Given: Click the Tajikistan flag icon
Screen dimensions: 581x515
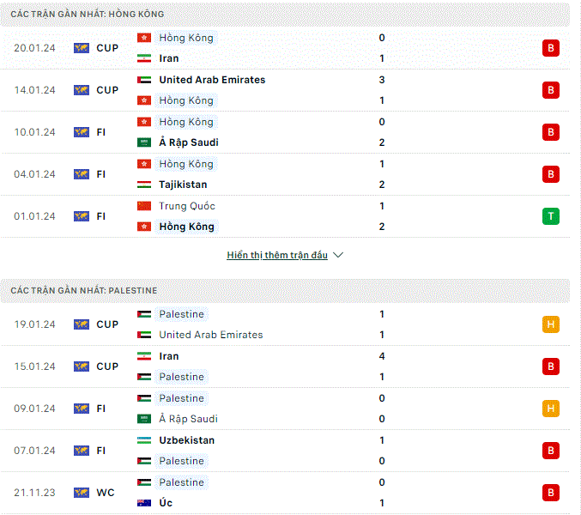Looking at the screenshot, I should (x=144, y=185).
